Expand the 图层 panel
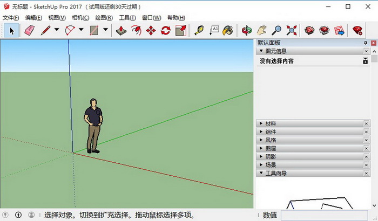Image resolution: width=378 pixels, height=221 pixels. [x=261, y=148]
